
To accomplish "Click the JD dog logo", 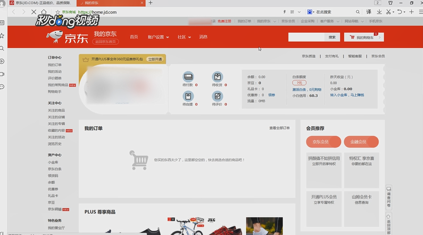I will coord(55,37).
